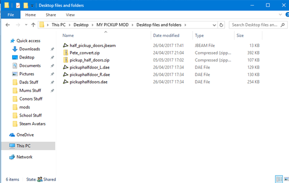Screen dimensions: 289x183
Task: Open Documents in the navigation pane
Action: [x=30, y=65]
